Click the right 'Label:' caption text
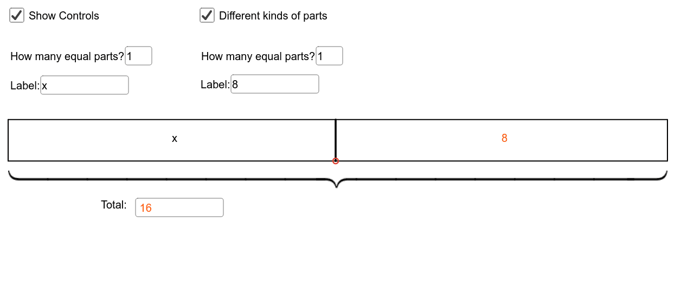This screenshot has width=694, height=299. (x=215, y=84)
